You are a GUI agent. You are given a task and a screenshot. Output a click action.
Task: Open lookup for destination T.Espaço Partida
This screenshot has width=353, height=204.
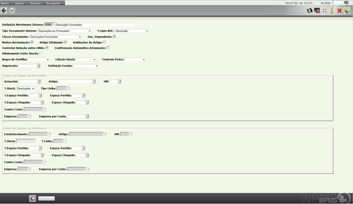tap(41, 148)
